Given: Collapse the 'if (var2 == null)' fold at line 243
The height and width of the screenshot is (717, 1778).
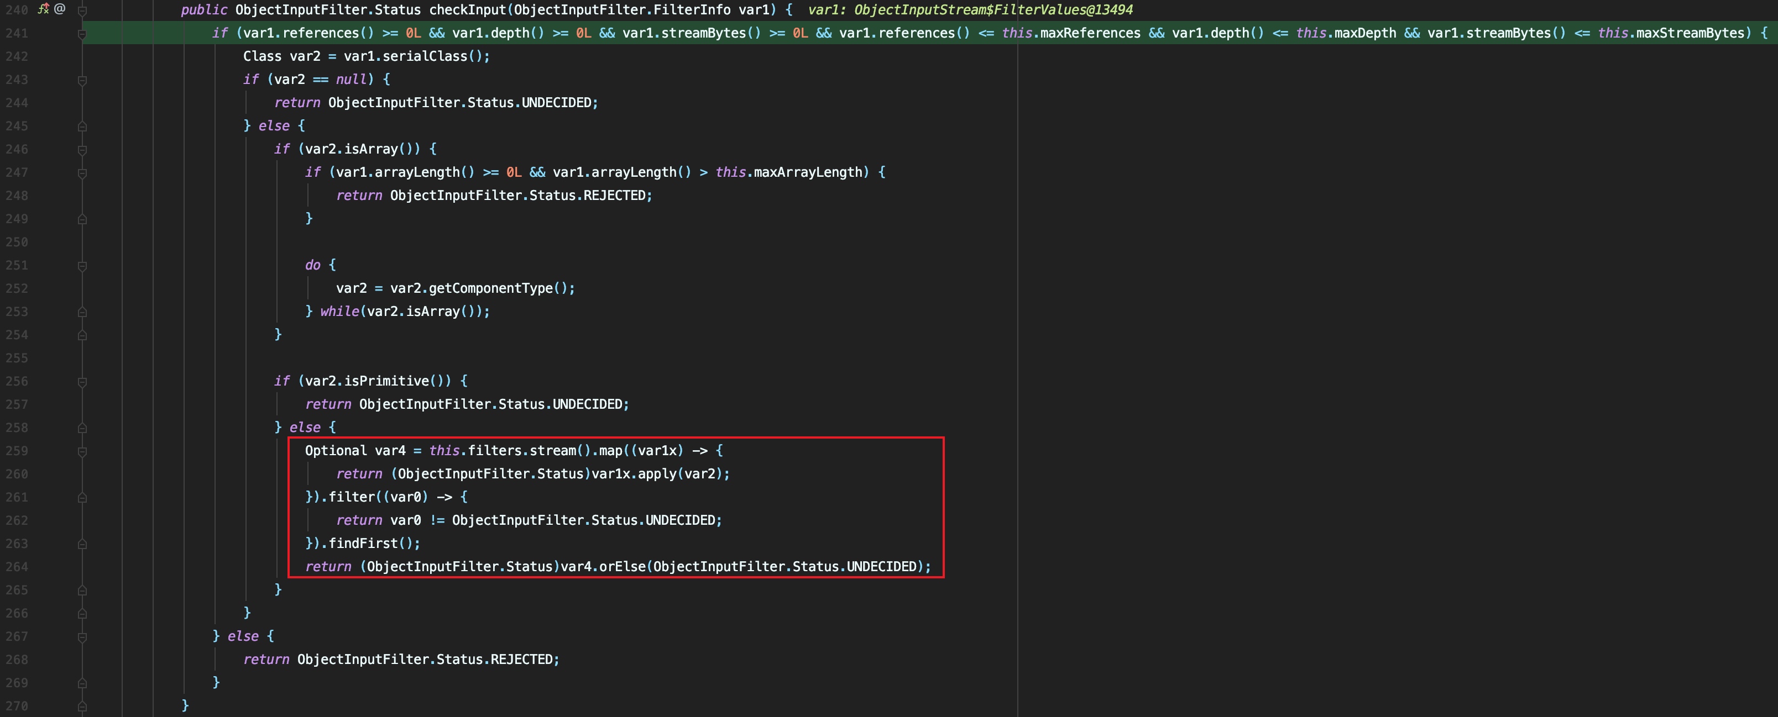Looking at the screenshot, I should pos(82,80).
